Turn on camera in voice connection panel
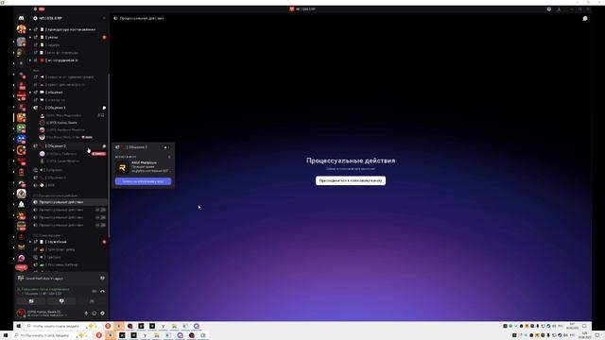605x340 pixels. (31, 301)
